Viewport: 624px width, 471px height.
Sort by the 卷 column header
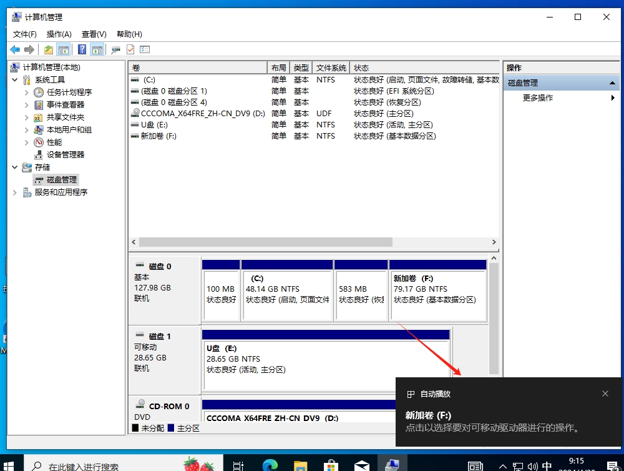point(198,67)
